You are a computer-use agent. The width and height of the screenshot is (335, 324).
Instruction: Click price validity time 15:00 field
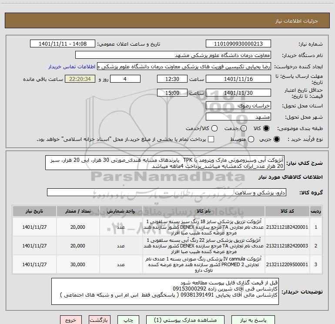pyautogui.click(x=172, y=93)
